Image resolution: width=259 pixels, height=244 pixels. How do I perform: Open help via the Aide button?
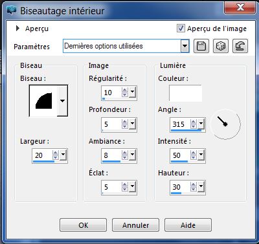[188, 225]
